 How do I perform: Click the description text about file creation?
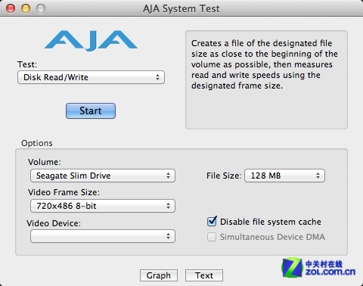point(264,64)
